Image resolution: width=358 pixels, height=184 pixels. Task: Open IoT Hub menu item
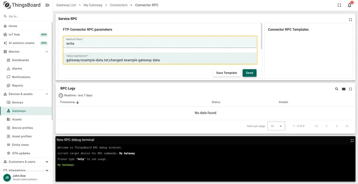coord(26,35)
